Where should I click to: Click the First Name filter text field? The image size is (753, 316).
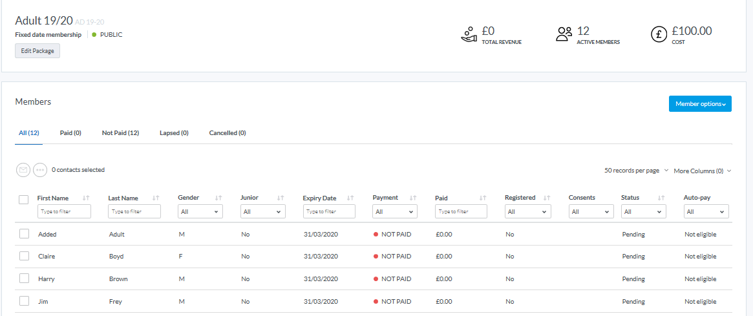(64, 211)
